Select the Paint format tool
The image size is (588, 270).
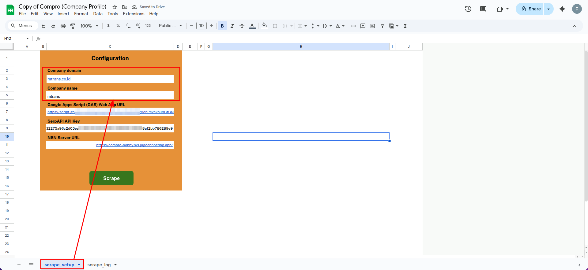click(73, 26)
